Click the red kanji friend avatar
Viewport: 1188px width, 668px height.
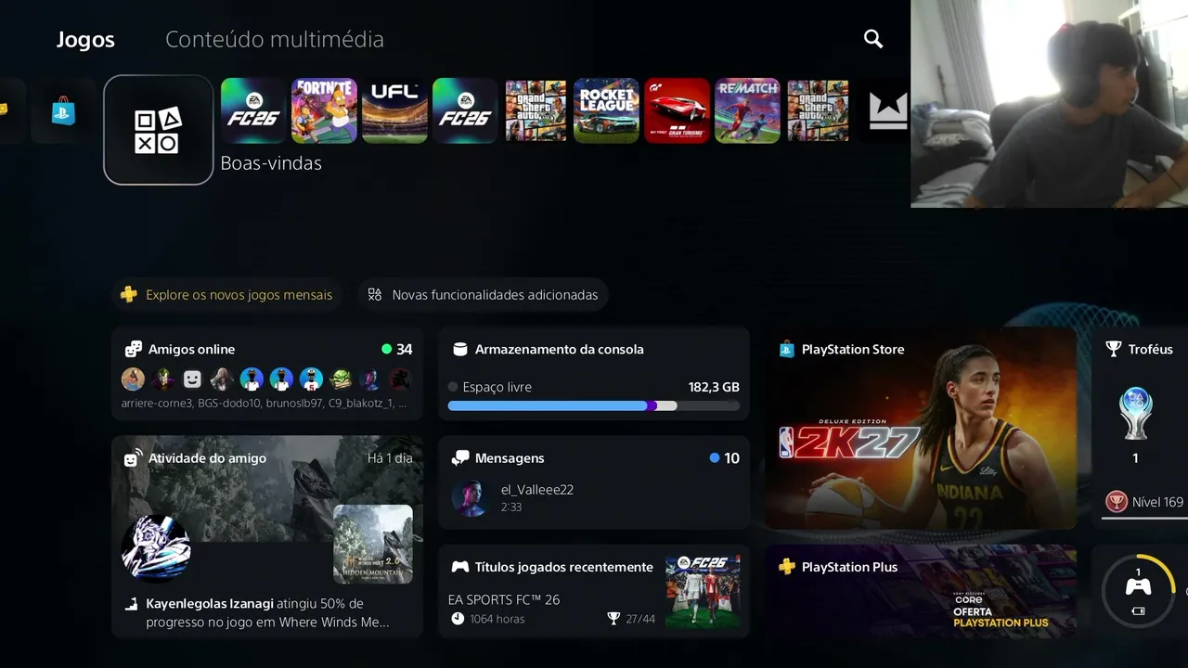pos(400,379)
